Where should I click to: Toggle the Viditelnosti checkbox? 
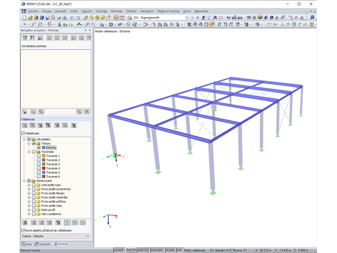click(23, 133)
